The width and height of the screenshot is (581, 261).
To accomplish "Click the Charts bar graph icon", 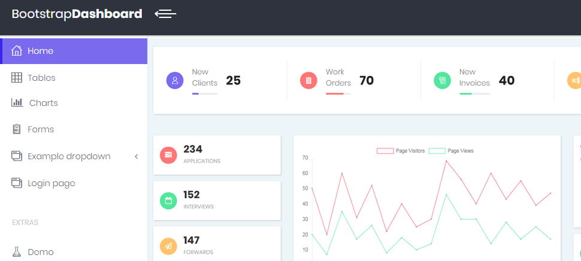I will pyautogui.click(x=17, y=102).
